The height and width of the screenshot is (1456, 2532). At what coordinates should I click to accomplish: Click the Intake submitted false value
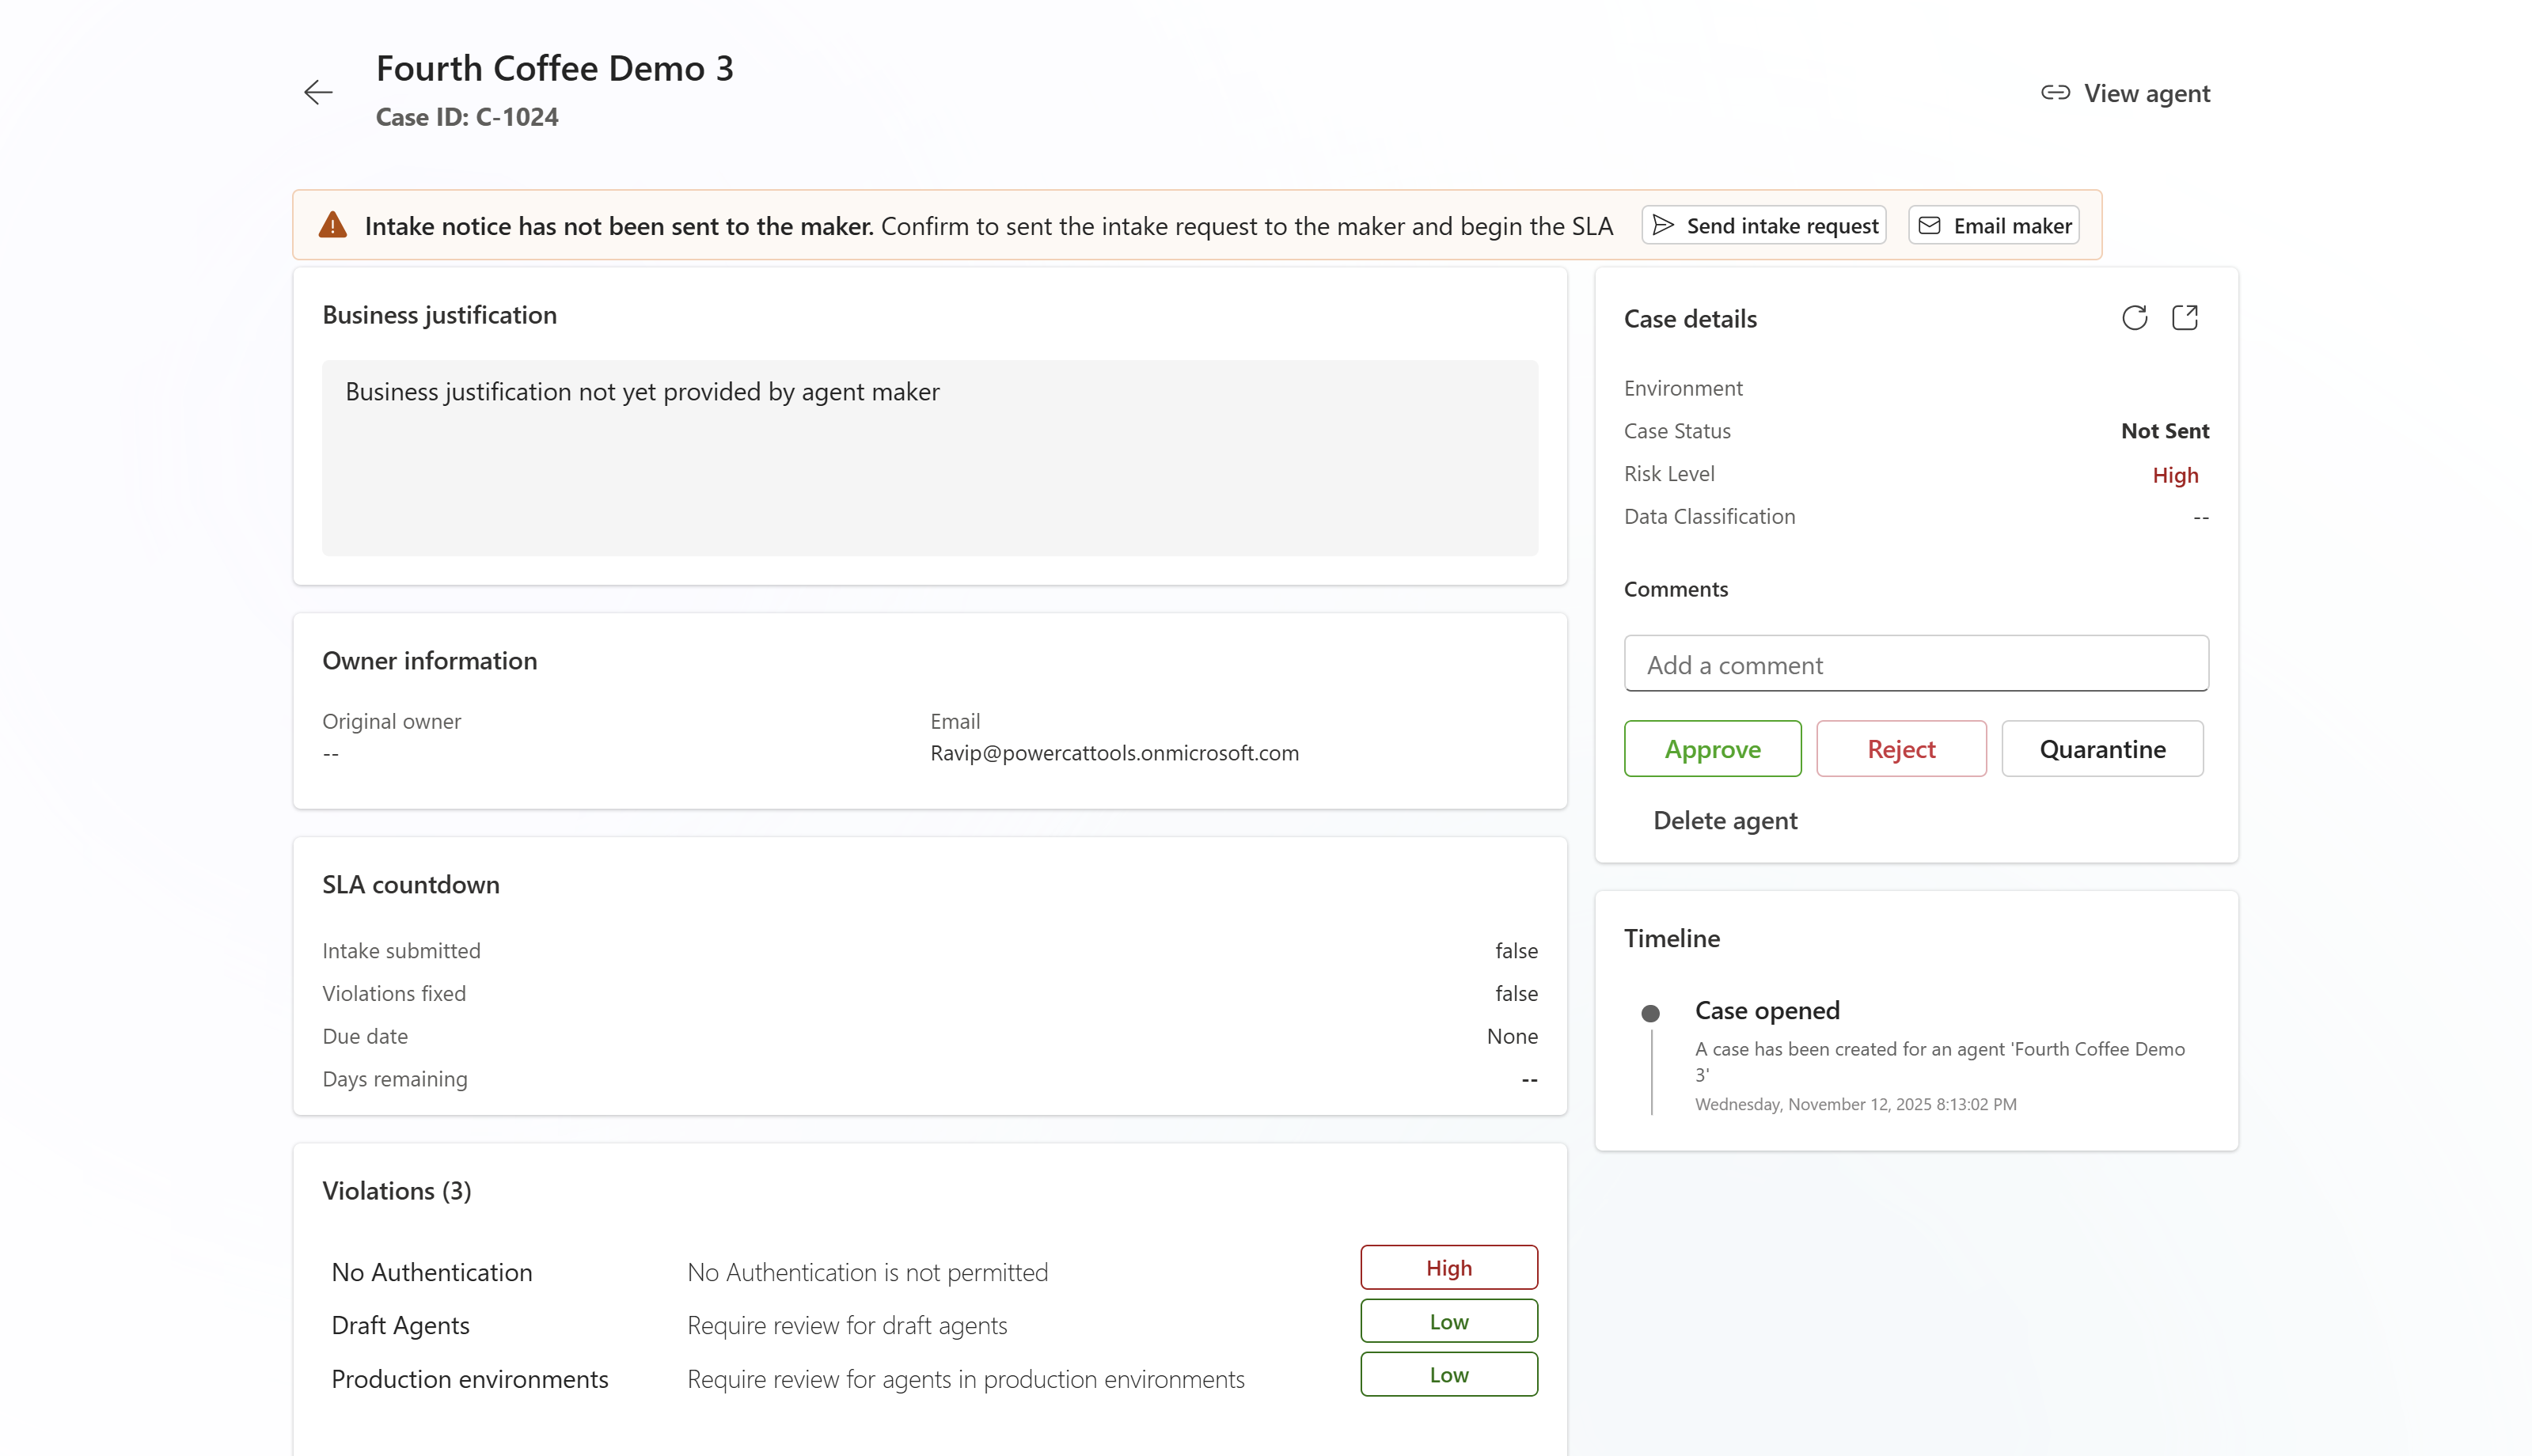(x=1516, y=951)
